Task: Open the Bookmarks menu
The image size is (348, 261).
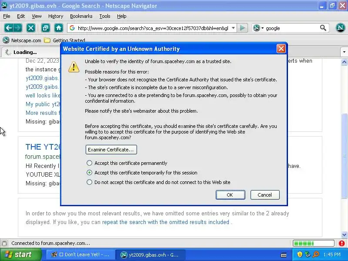Action: pyautogui.click(x=81, y=16)
